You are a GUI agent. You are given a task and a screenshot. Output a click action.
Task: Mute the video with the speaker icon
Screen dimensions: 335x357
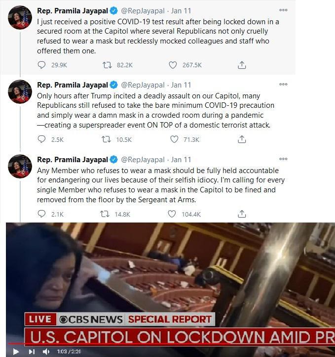click(46, 352)
